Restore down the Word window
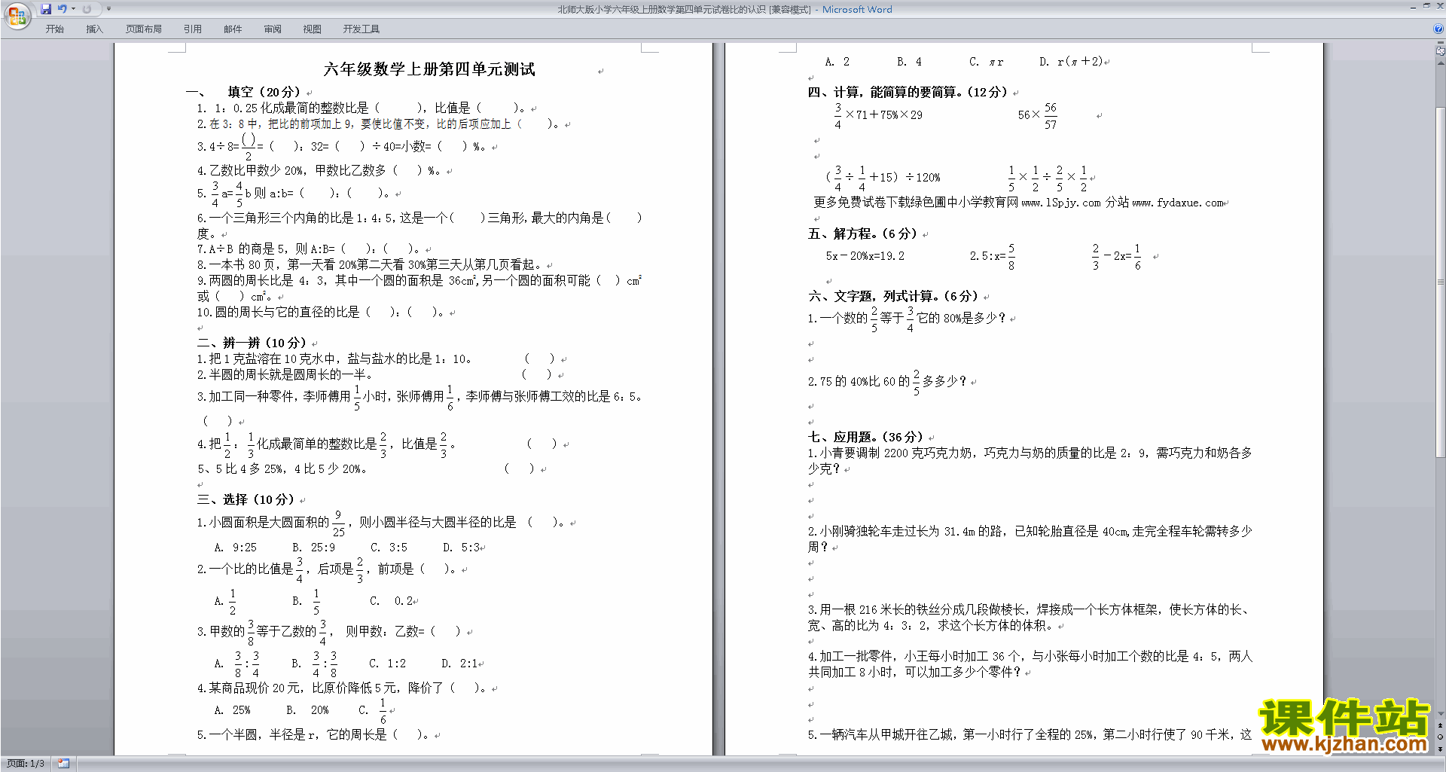1446x772 pixels. (1426, 6)
